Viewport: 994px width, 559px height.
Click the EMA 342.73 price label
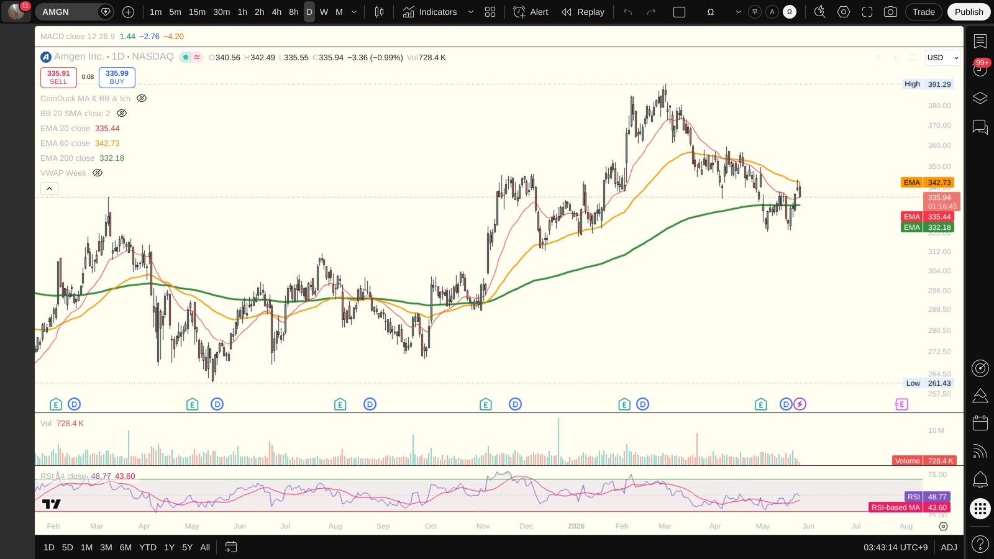pyautogui.click(x=927, y=183)
